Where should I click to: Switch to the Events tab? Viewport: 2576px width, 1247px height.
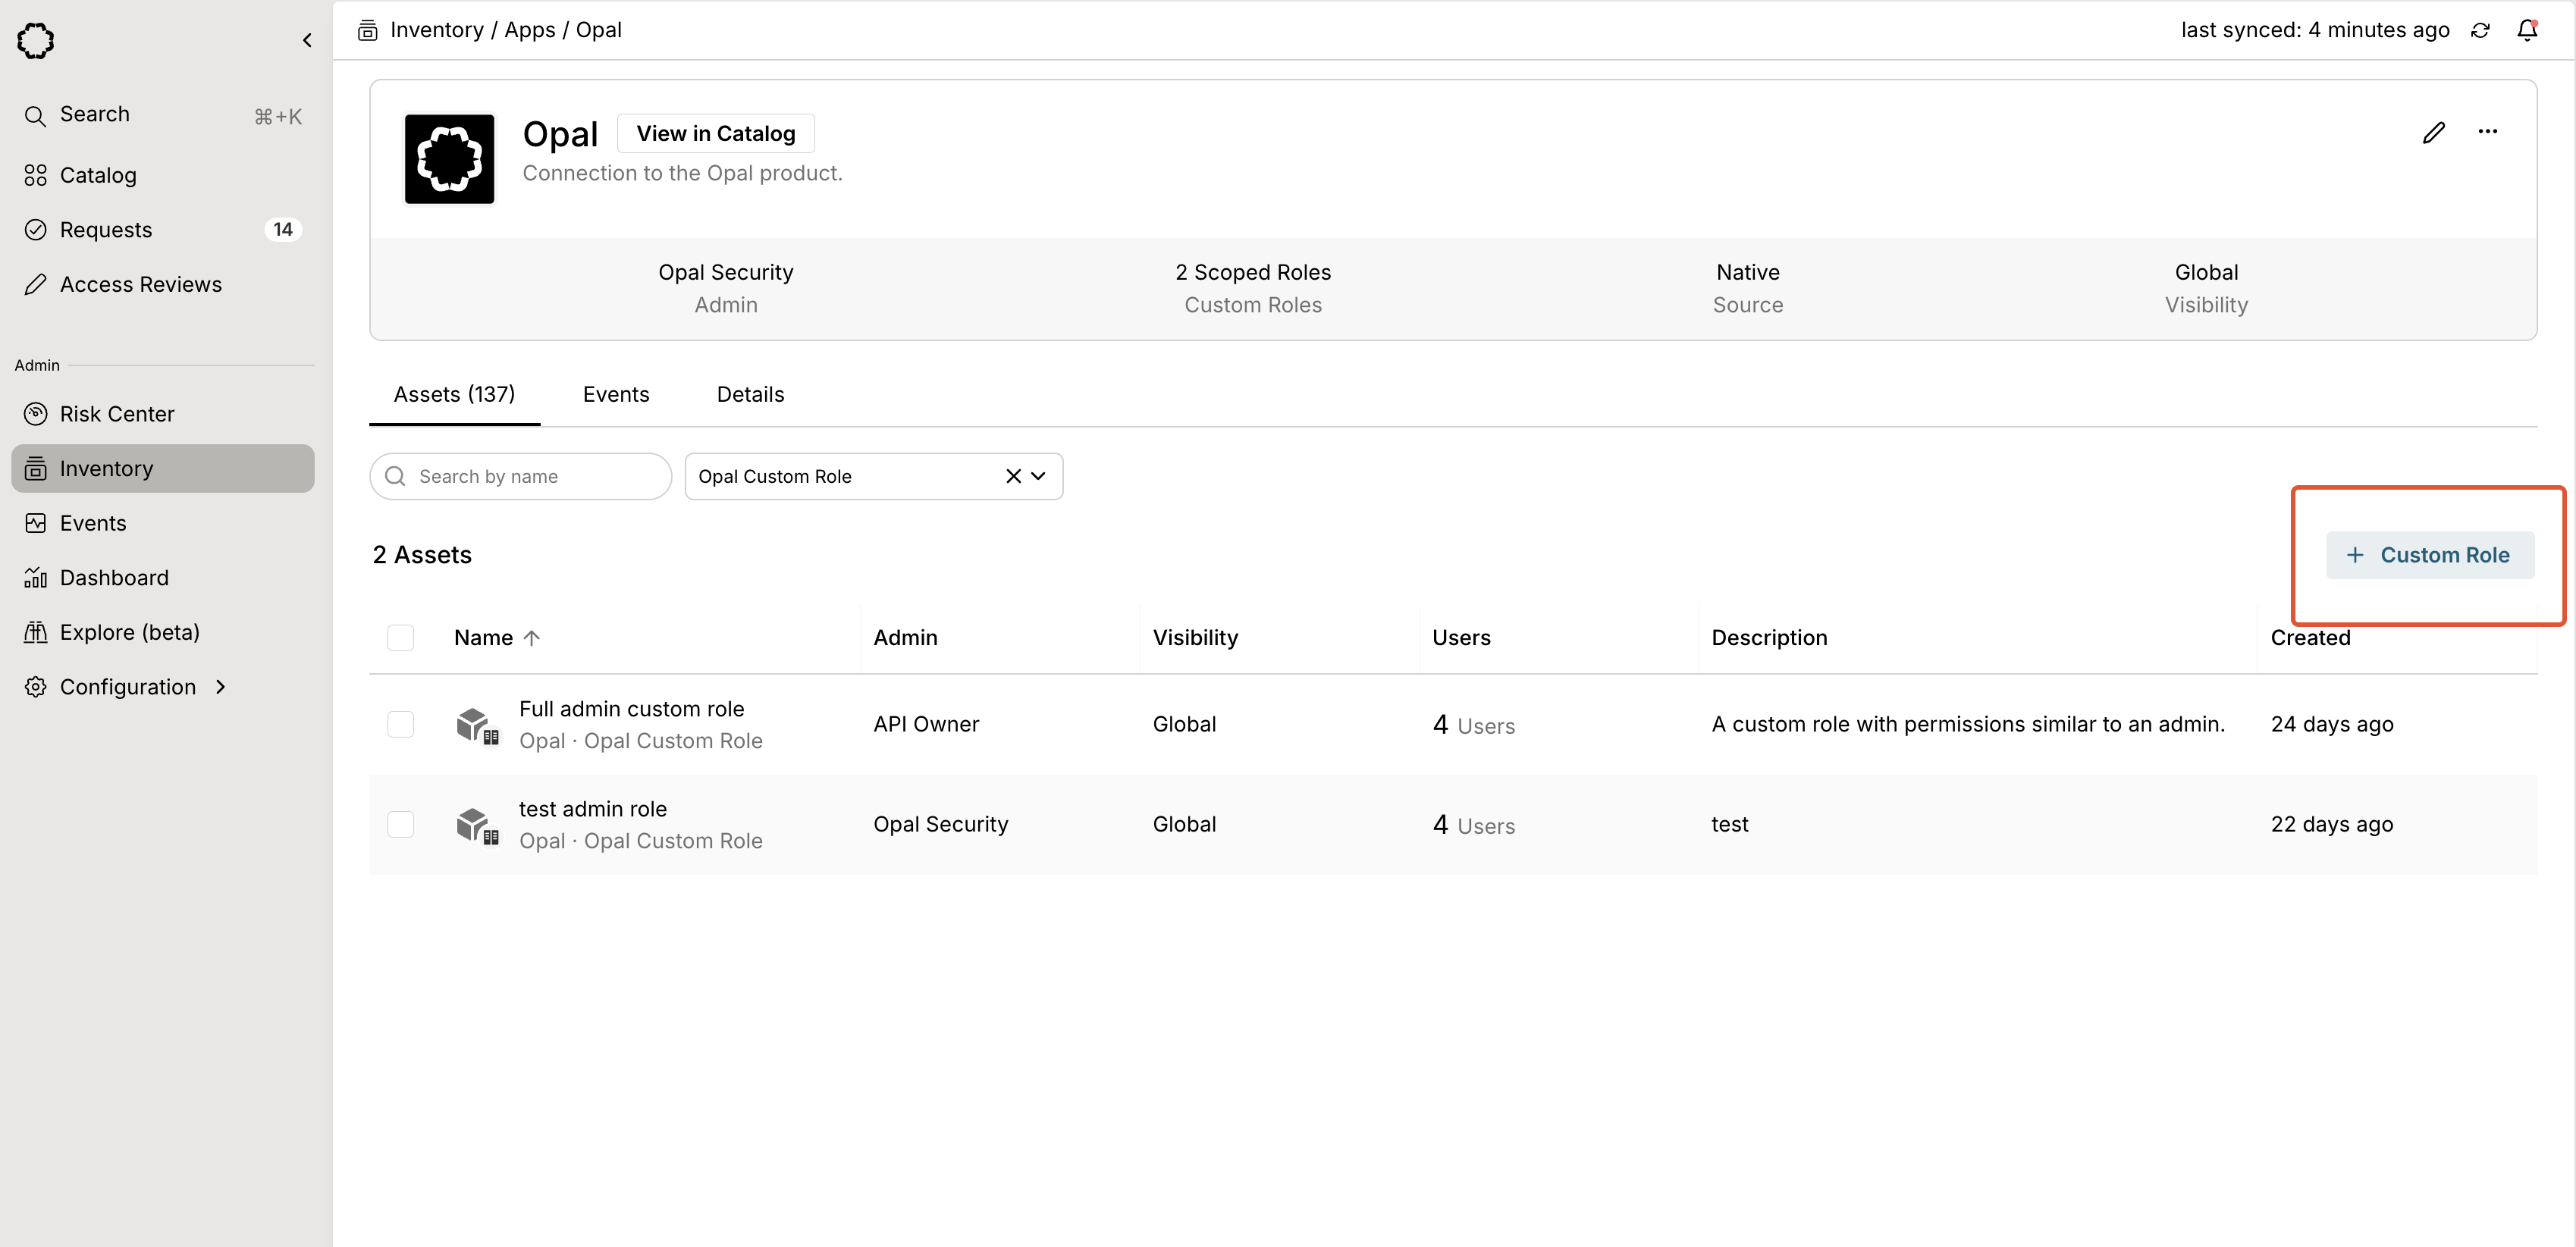[x=615, y=395]
